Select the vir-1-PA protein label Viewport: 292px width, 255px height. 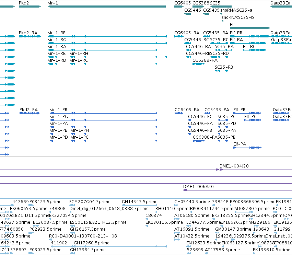pos(59,124)
